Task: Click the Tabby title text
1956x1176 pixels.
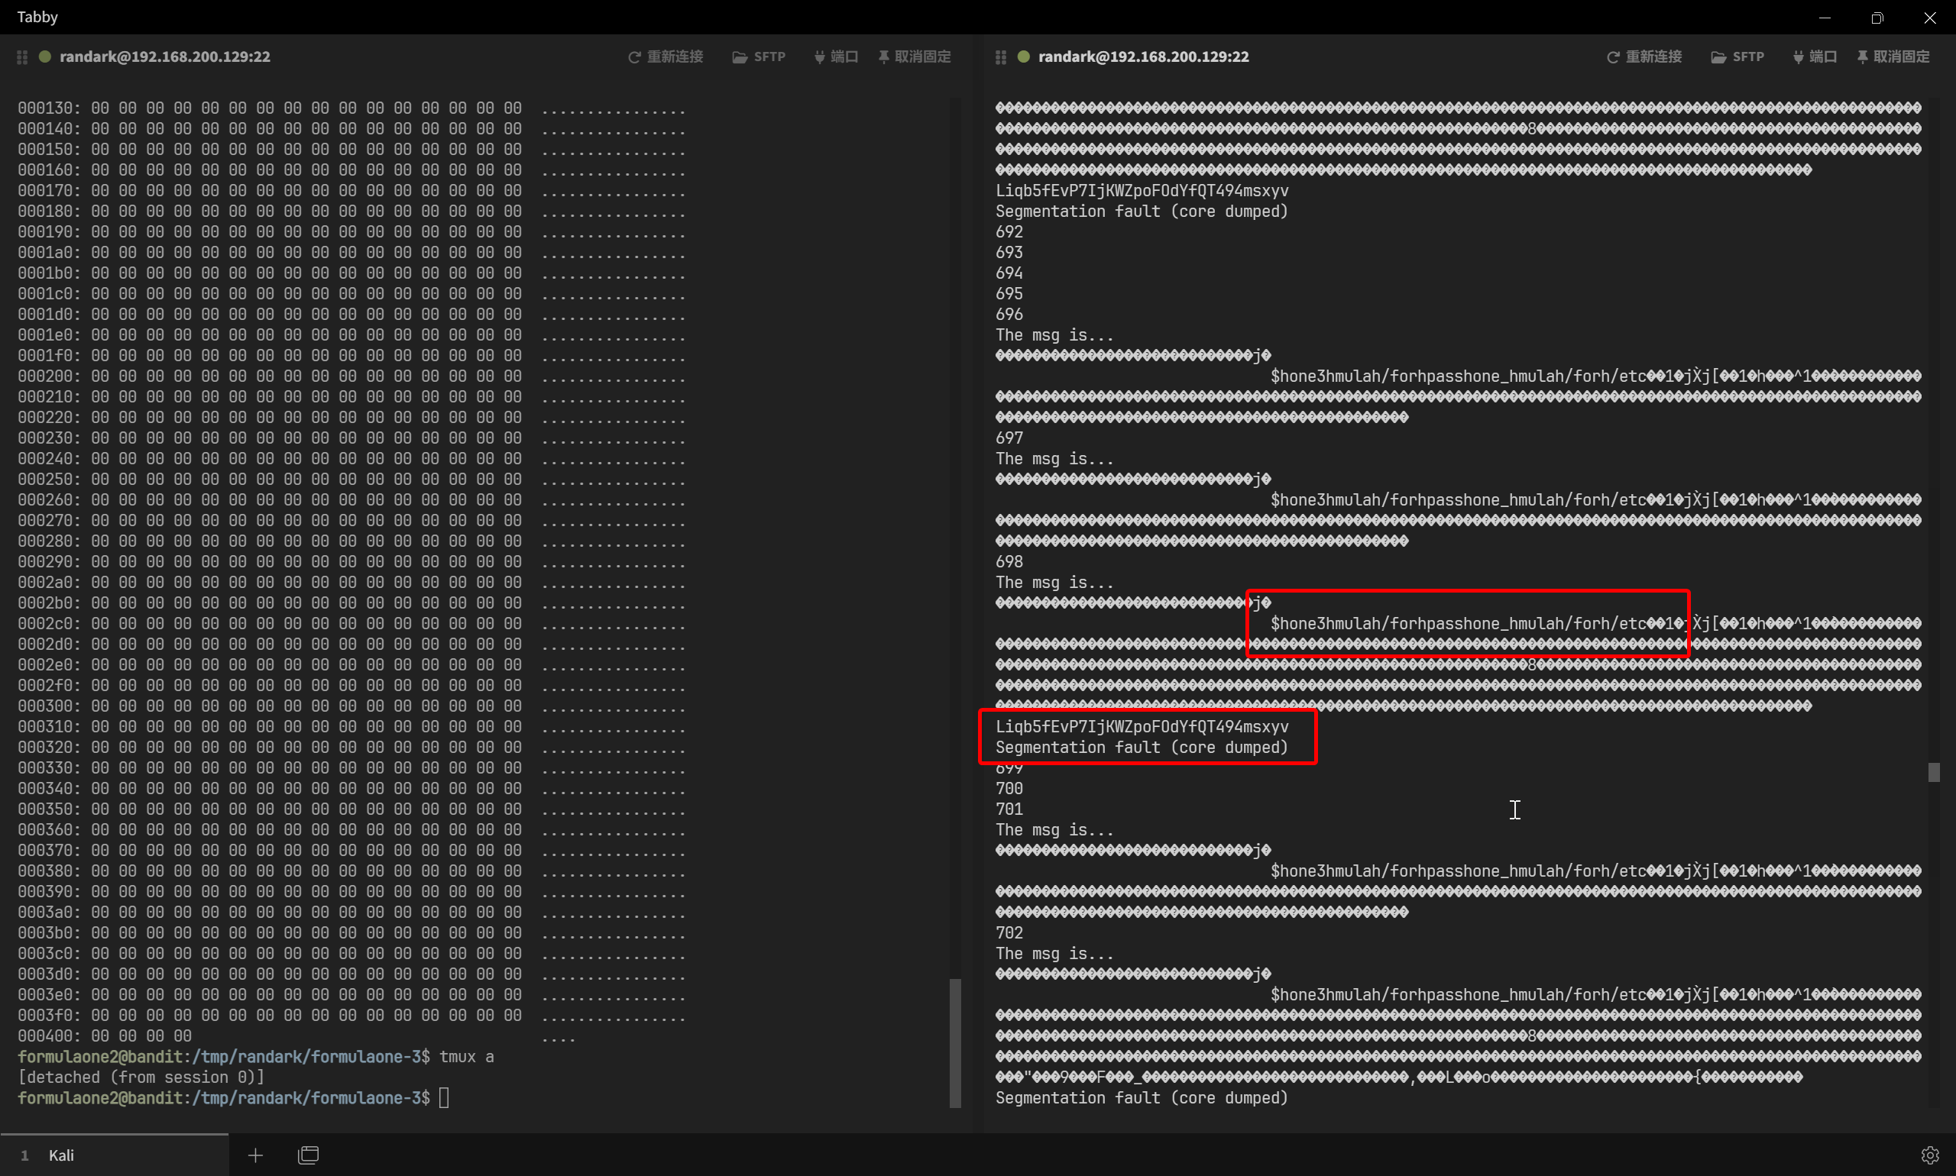Action: (37, 17)
